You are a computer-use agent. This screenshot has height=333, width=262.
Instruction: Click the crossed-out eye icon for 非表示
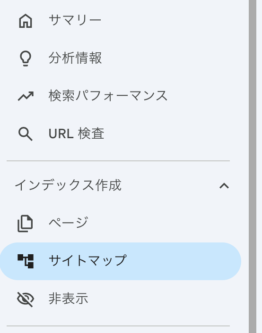[26, 299]
